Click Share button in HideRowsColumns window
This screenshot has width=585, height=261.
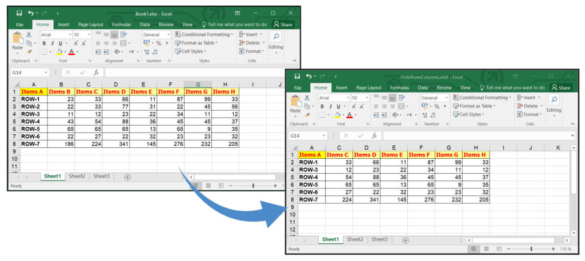(x=560, y=88)
